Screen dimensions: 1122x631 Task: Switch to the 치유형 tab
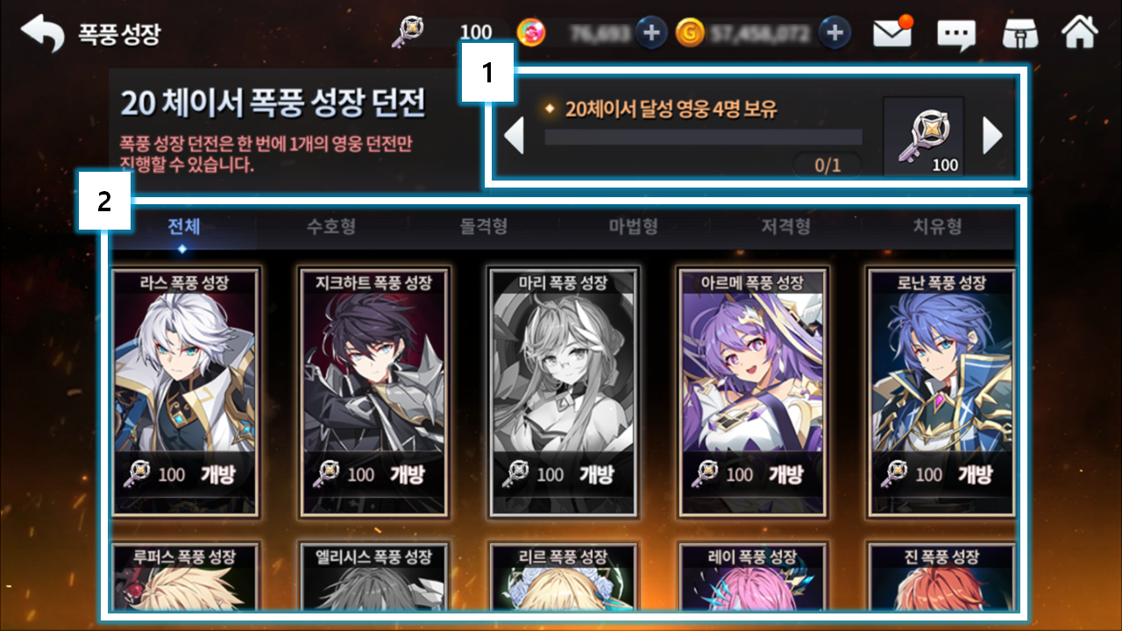tap(938, 228)
